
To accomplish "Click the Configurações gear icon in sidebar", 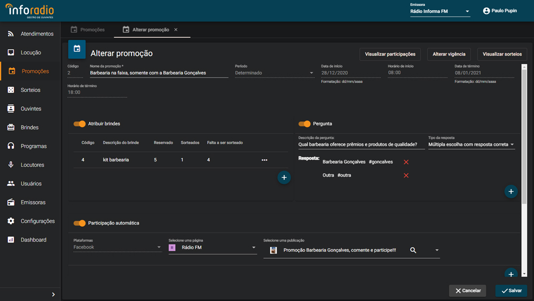I will click(11, 221).
